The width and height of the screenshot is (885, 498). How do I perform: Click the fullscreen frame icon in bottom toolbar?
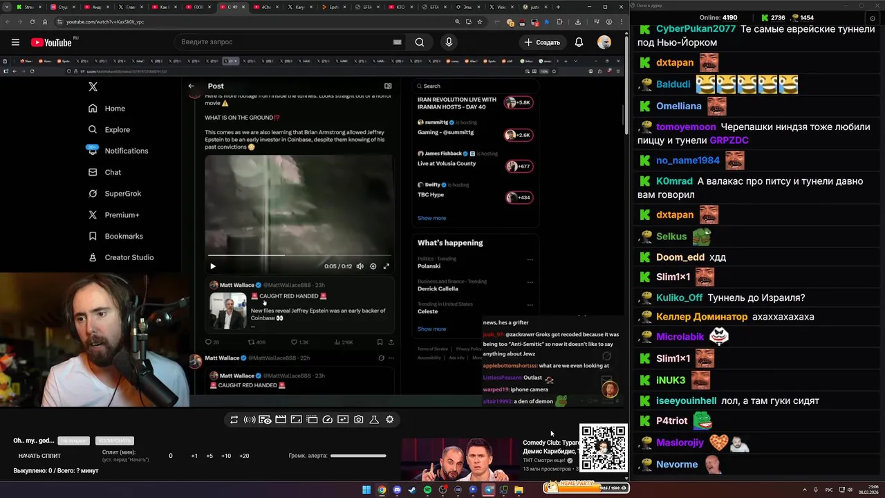(x=296, y=420)
